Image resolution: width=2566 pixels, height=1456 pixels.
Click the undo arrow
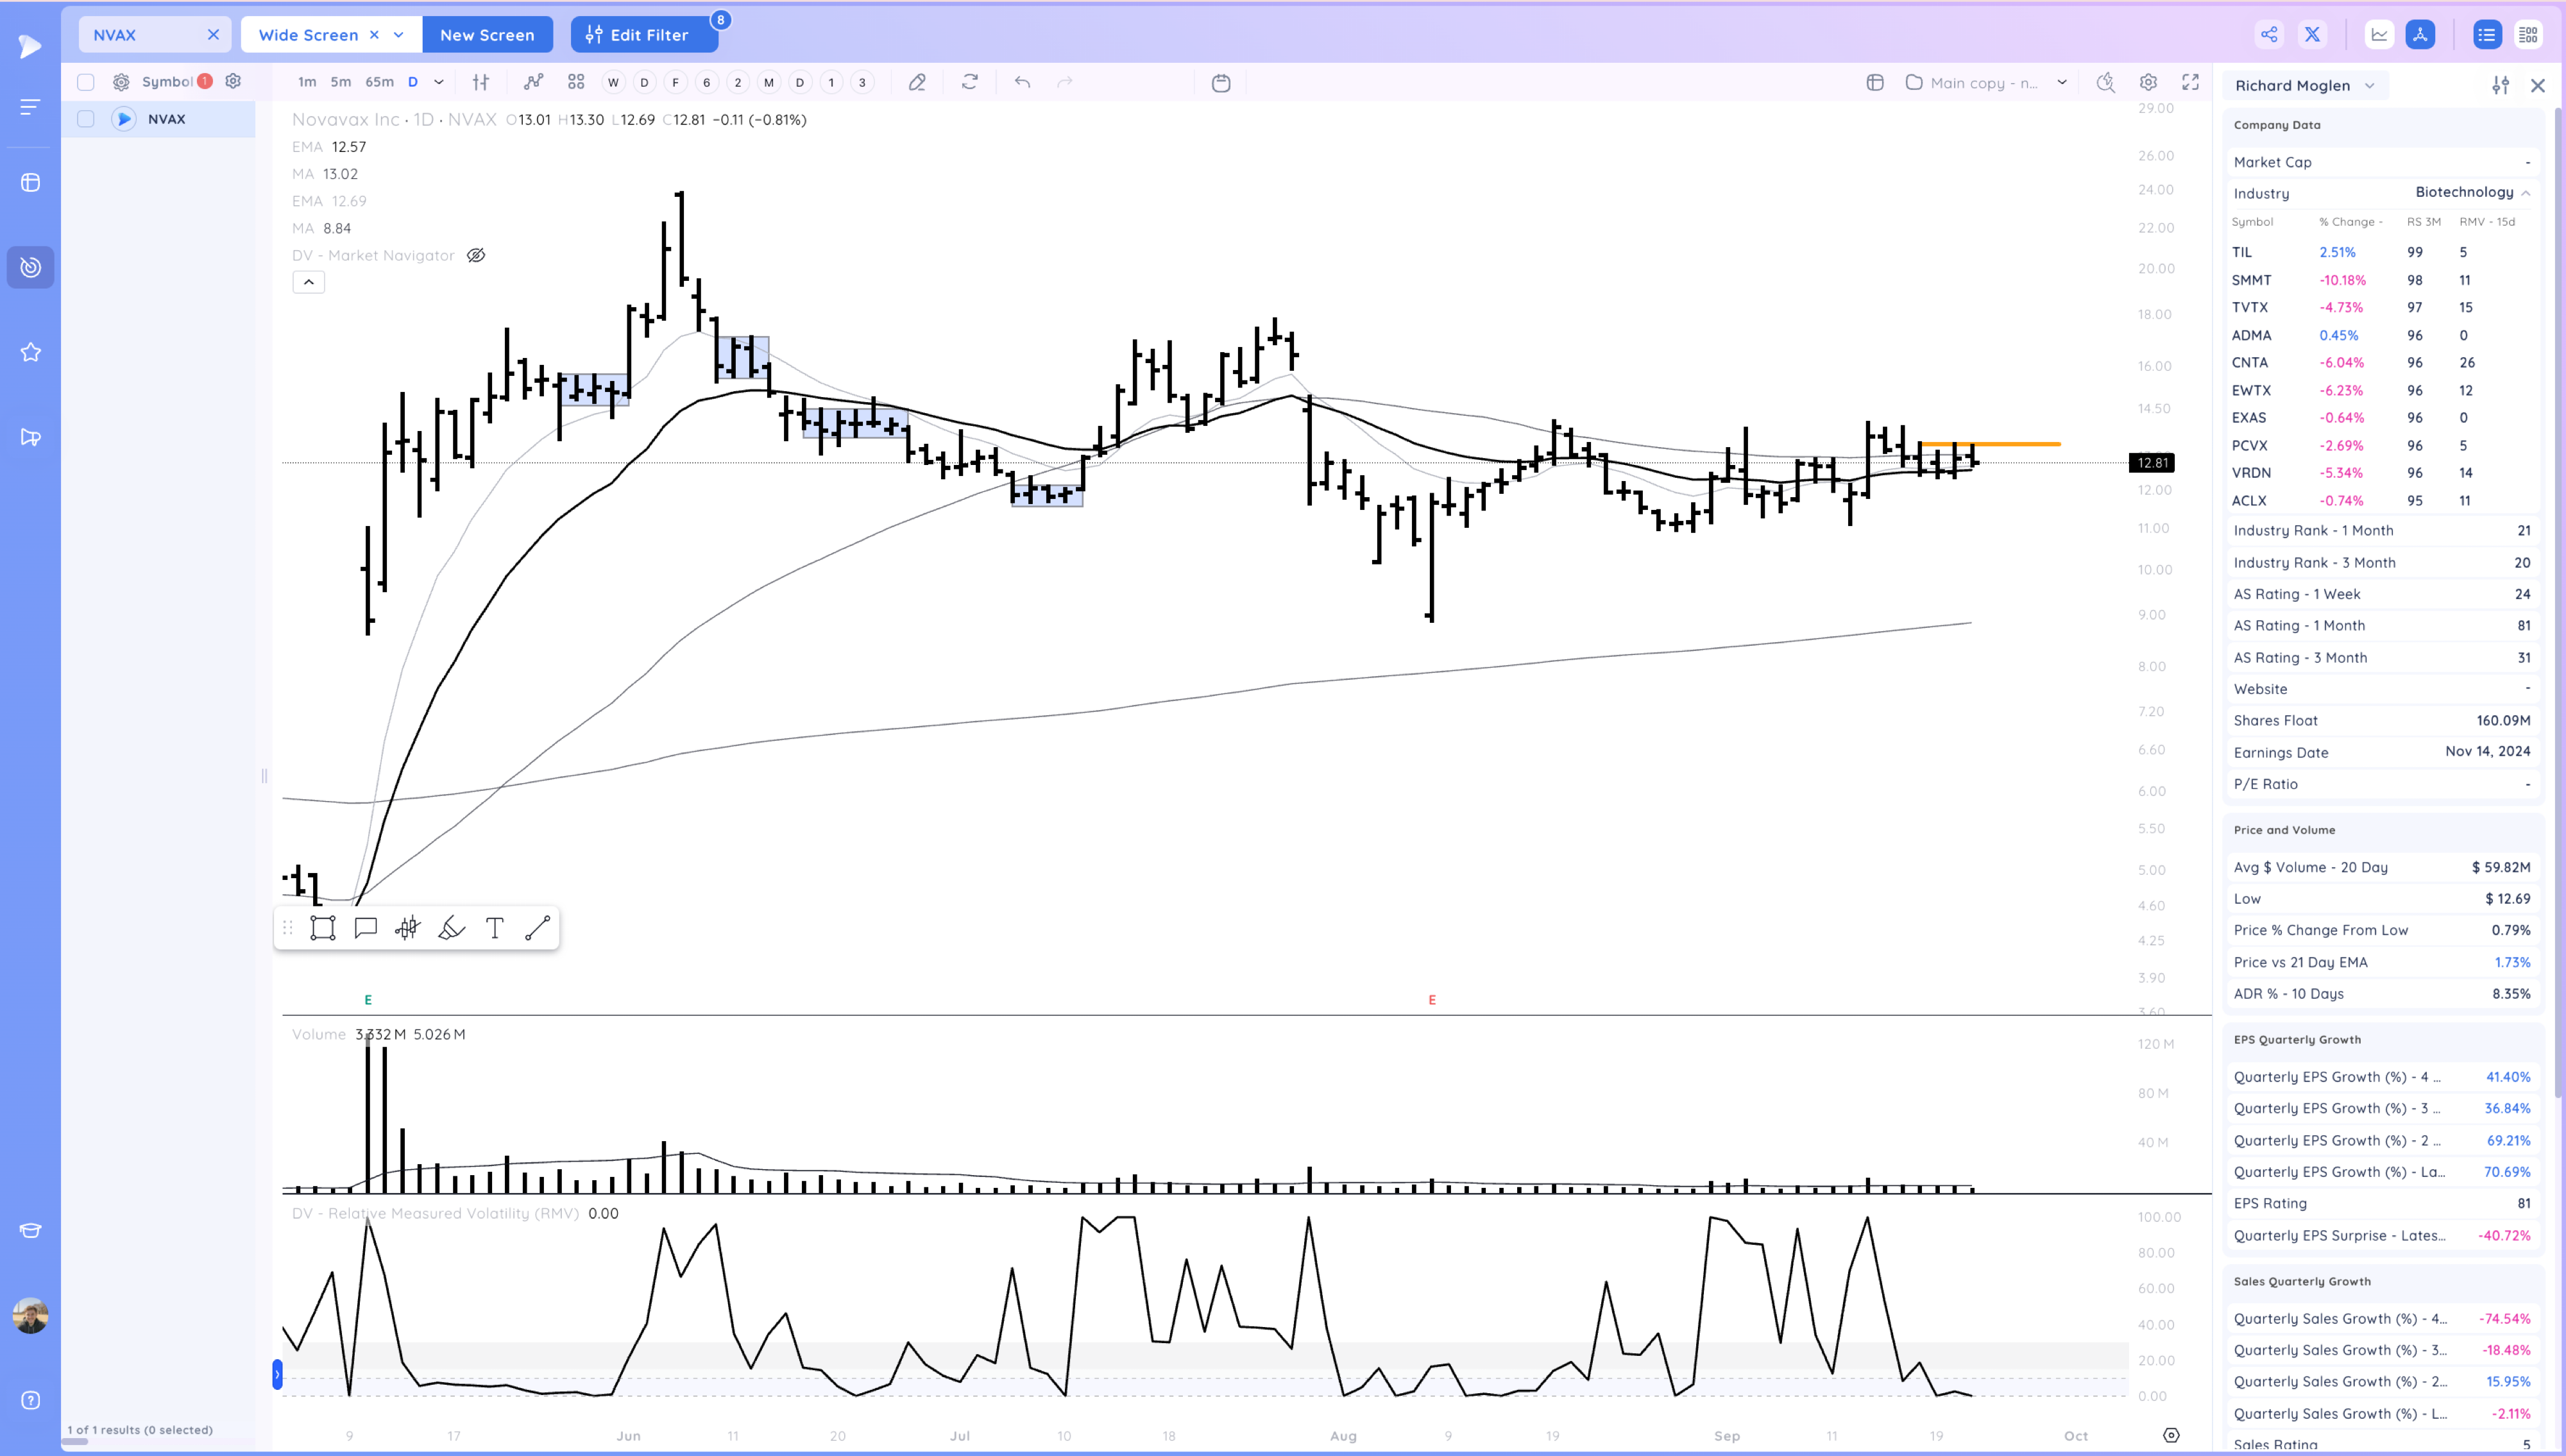pyautogui.click(x=1021, y=82)
